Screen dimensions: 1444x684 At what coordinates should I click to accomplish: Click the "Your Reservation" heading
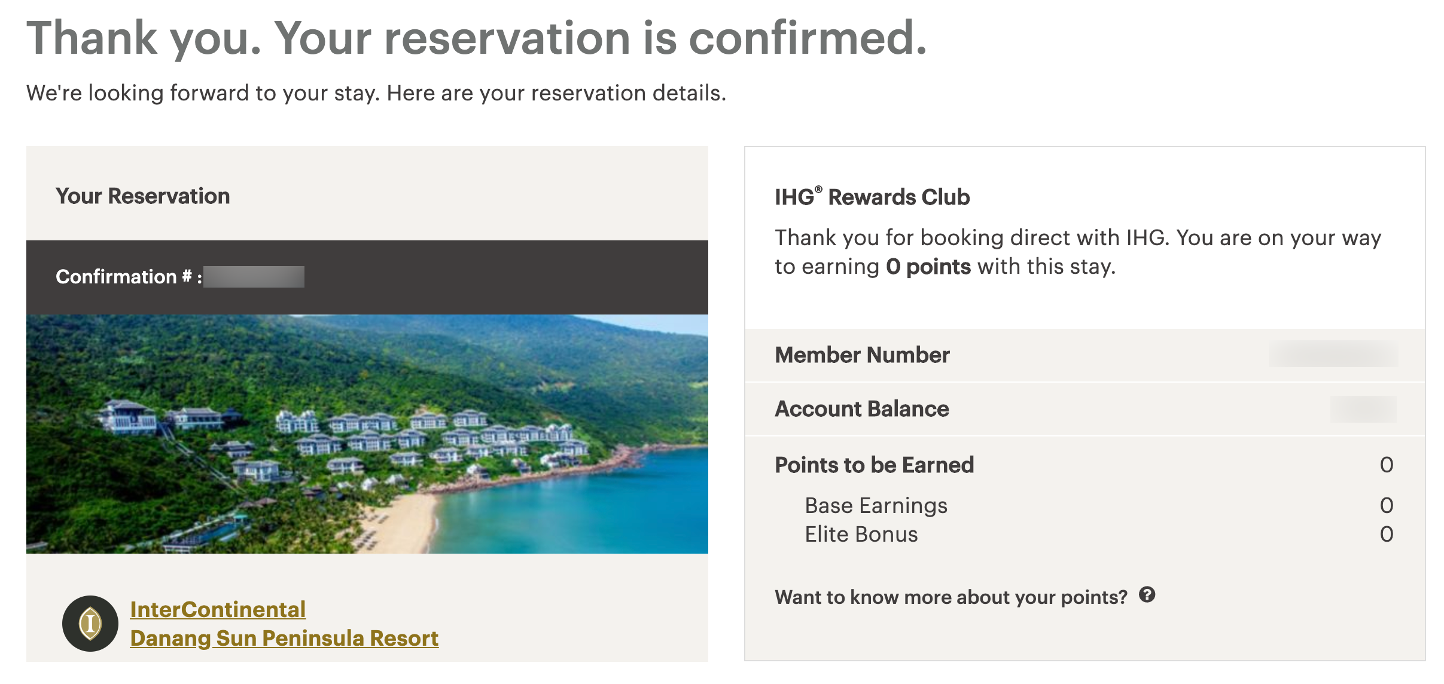[x=142, y=196]
